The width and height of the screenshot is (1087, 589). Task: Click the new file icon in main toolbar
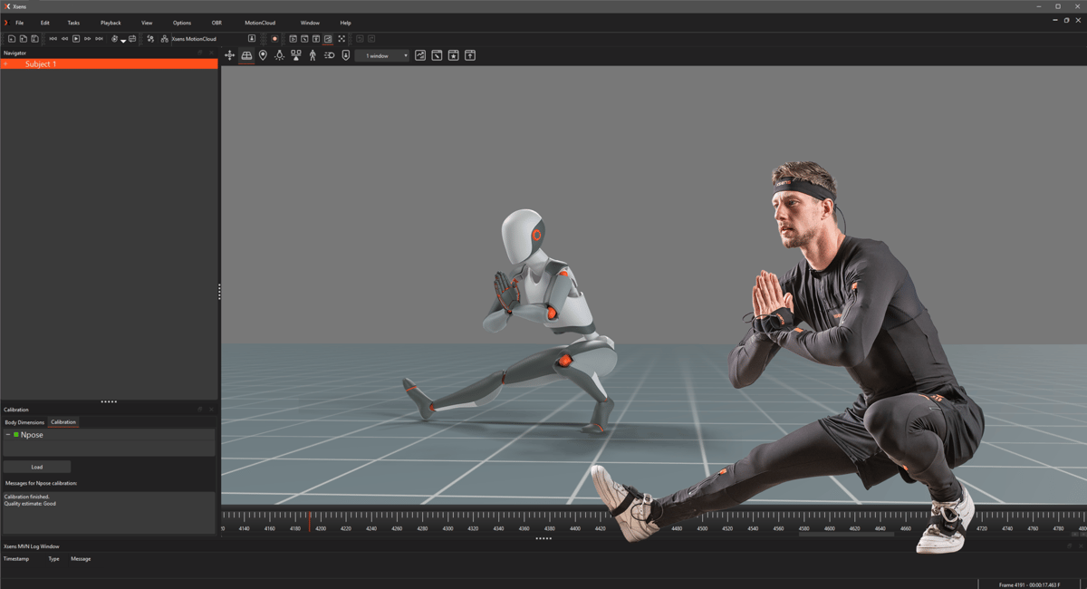12,39
